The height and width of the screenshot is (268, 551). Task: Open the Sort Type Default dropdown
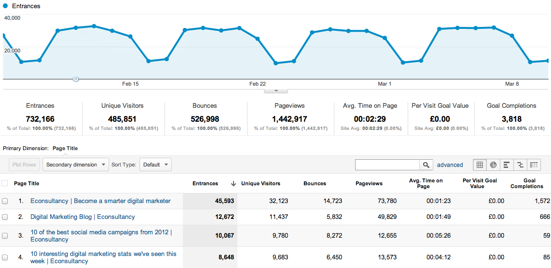point(155,165)
